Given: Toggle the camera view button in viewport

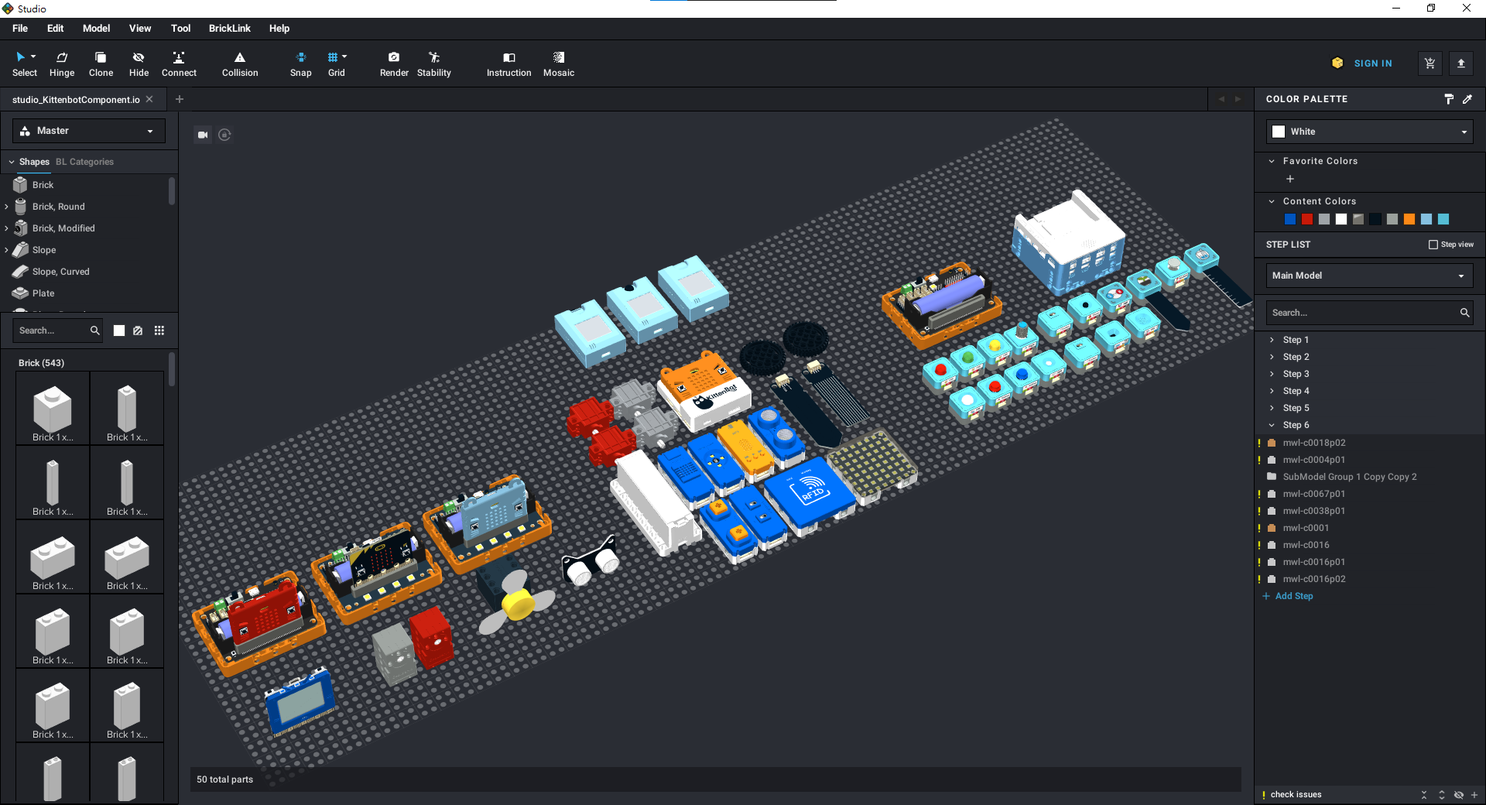Looking at the screenshot, I should pyautogui.click(x=203, y=135).
